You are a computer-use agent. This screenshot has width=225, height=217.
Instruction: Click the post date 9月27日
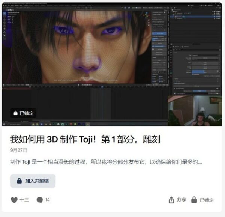tap(18, 150)
